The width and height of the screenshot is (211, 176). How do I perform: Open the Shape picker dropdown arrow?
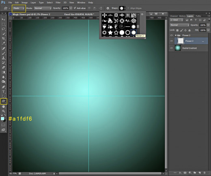125,8
